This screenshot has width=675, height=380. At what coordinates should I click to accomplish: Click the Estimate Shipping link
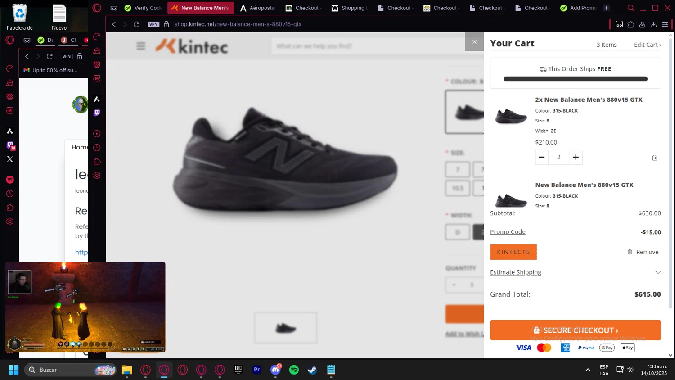click(x=516, y=272)
